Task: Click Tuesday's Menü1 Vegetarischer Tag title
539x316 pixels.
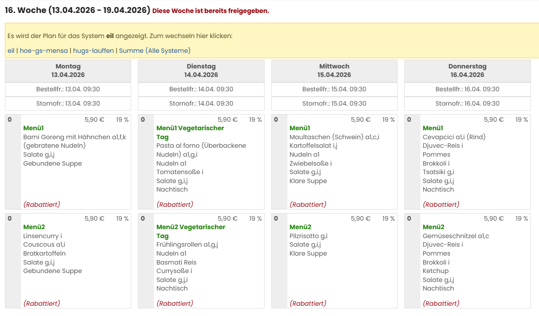Action: [190, 128]
